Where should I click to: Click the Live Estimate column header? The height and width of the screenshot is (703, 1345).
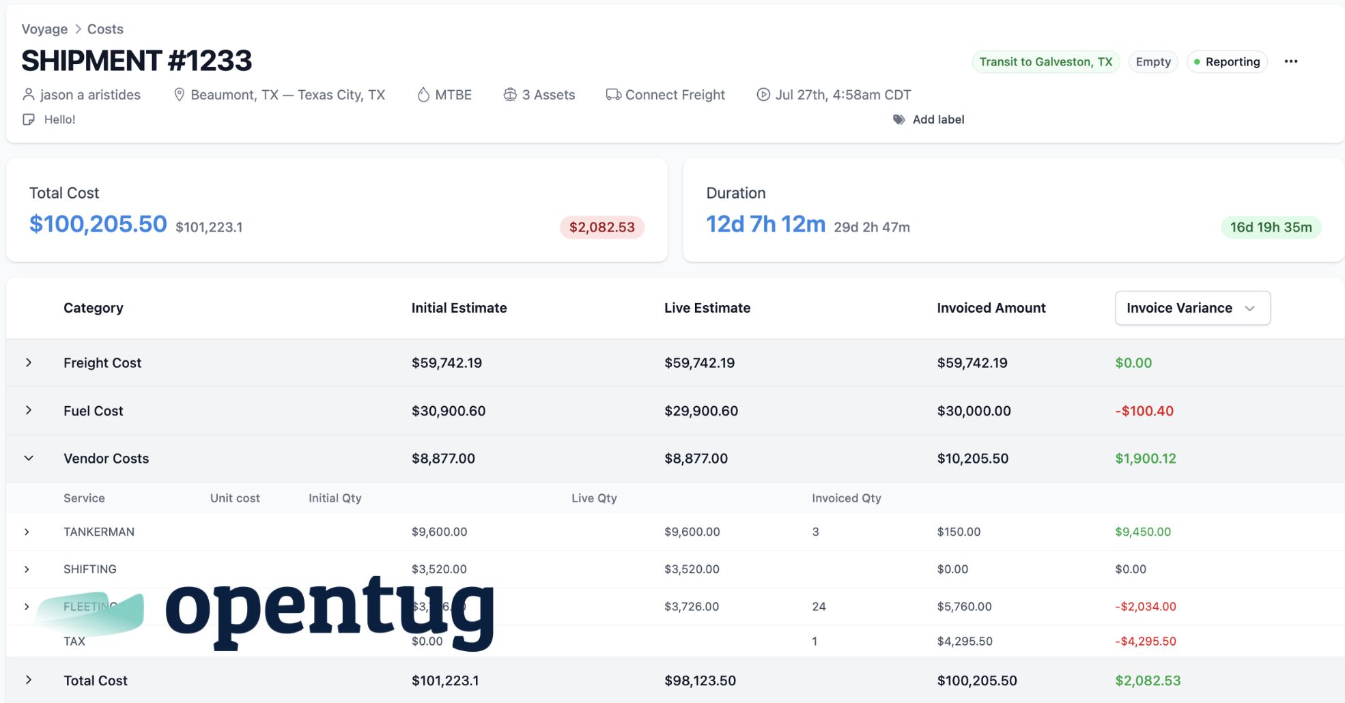click(707, 308)
